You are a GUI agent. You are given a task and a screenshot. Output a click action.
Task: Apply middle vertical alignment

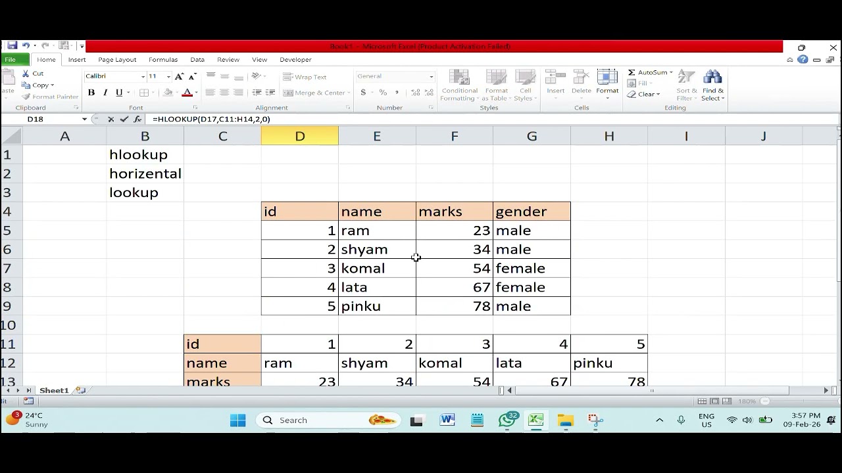[224, 76]
